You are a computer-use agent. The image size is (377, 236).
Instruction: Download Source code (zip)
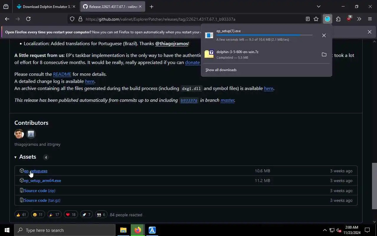[39, 191]
